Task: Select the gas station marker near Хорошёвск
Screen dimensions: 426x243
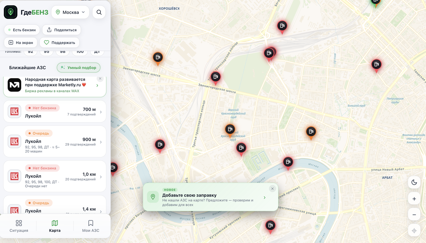Action: pos(282,26)
